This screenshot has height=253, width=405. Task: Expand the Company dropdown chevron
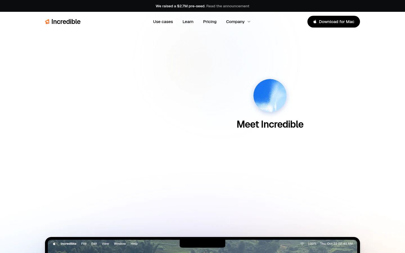click(249, 22)
